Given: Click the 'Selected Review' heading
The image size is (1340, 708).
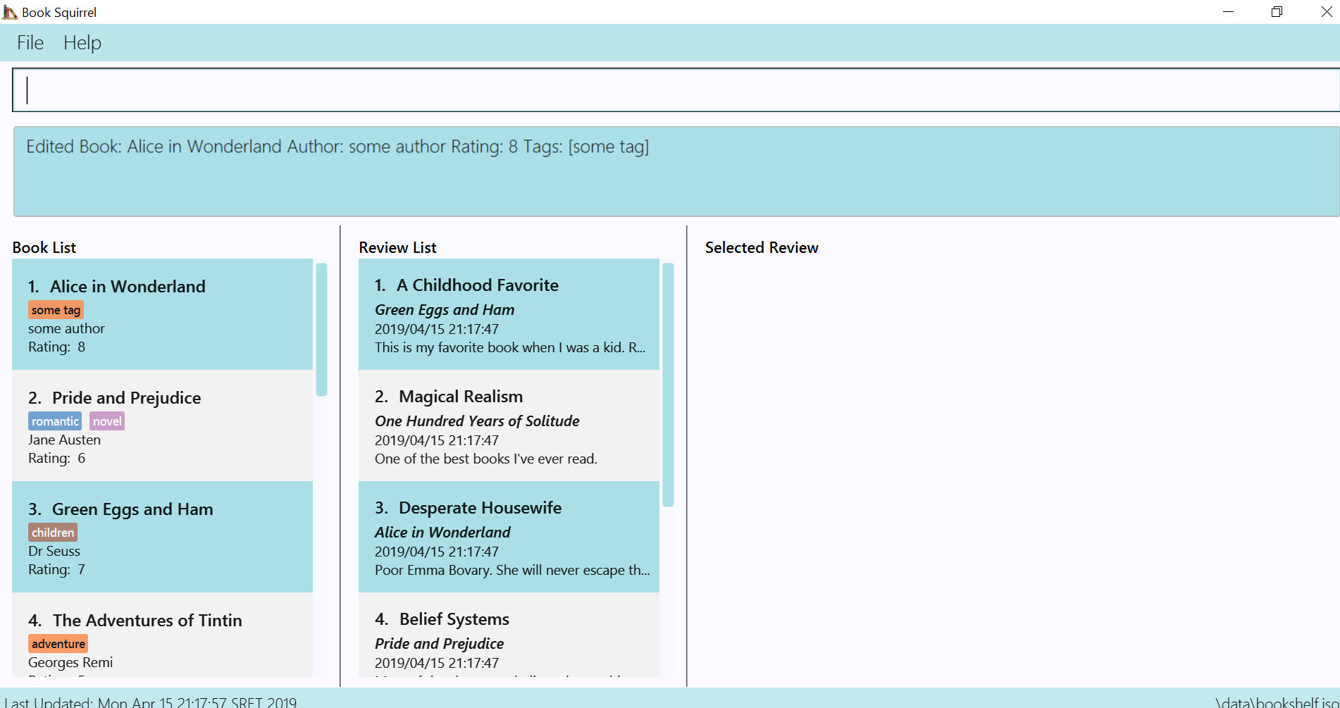Looking at the screenshot, I should click(762, 247).
